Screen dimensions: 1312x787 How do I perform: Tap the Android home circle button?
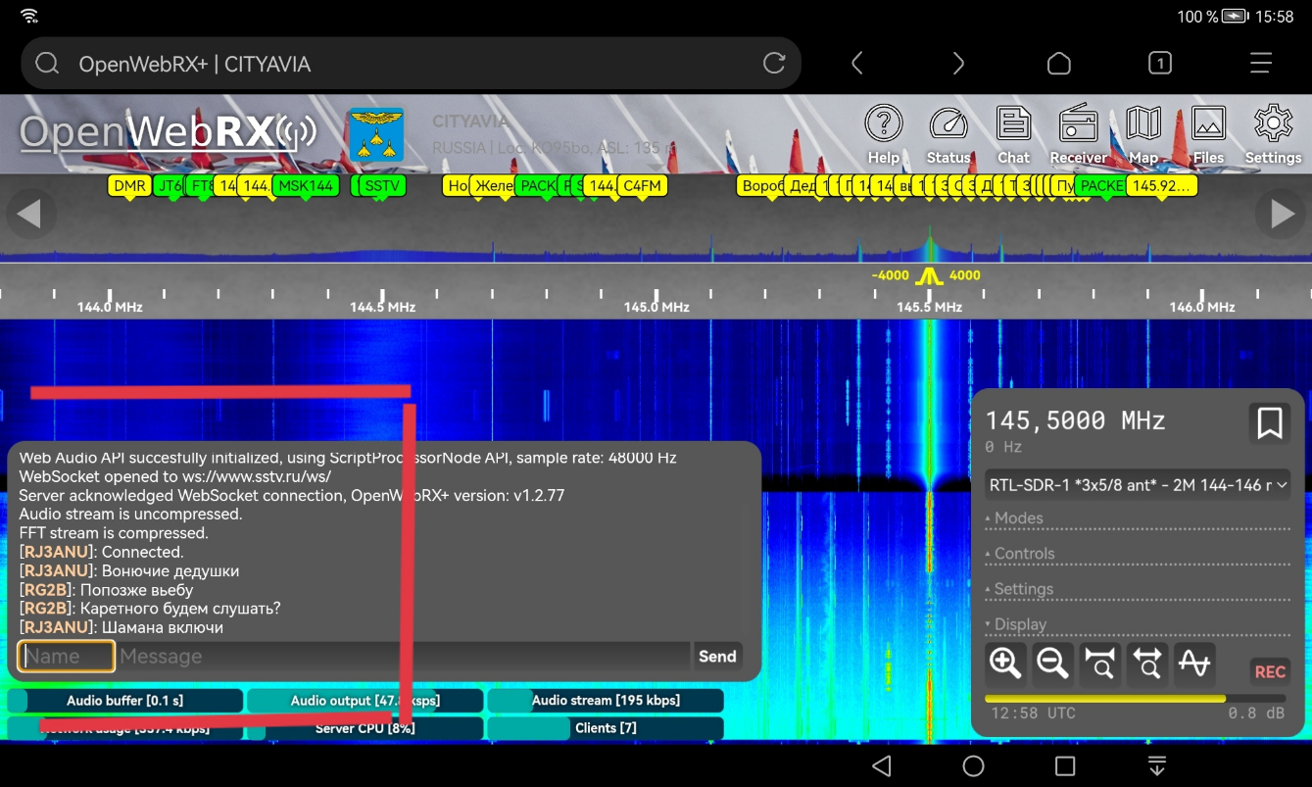click(973, 765)
